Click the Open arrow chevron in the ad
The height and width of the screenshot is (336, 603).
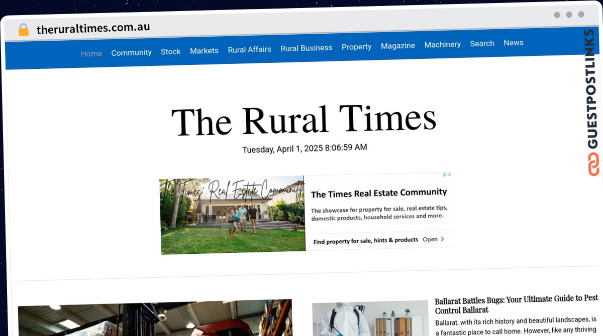(442, 239)
